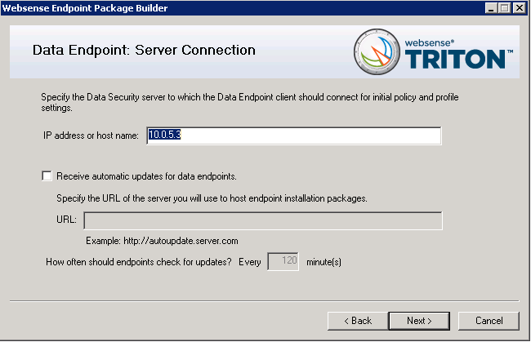Viewport: 531px width, 342px height.
Task: Click the update interval minutes field
Action: pos(283,261)
